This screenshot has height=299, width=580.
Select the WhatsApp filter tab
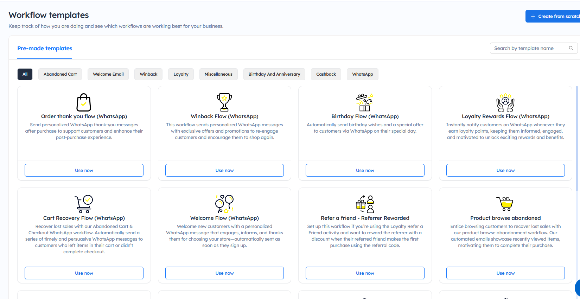tap(362, 74)
